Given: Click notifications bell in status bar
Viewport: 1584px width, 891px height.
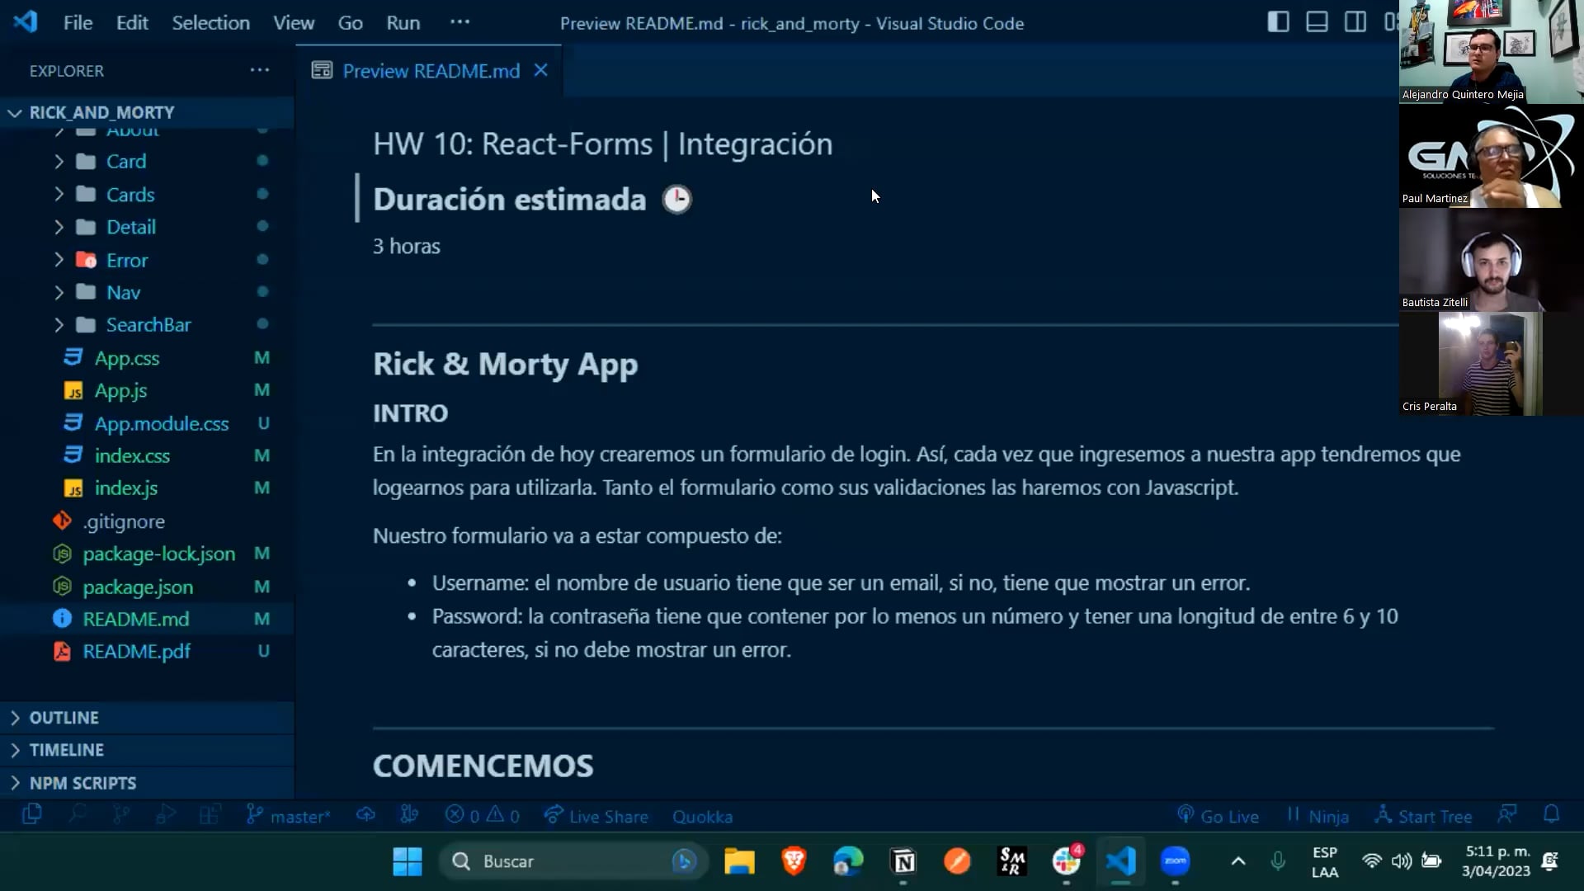Looking at the screenshot, I should point(1551,815).
